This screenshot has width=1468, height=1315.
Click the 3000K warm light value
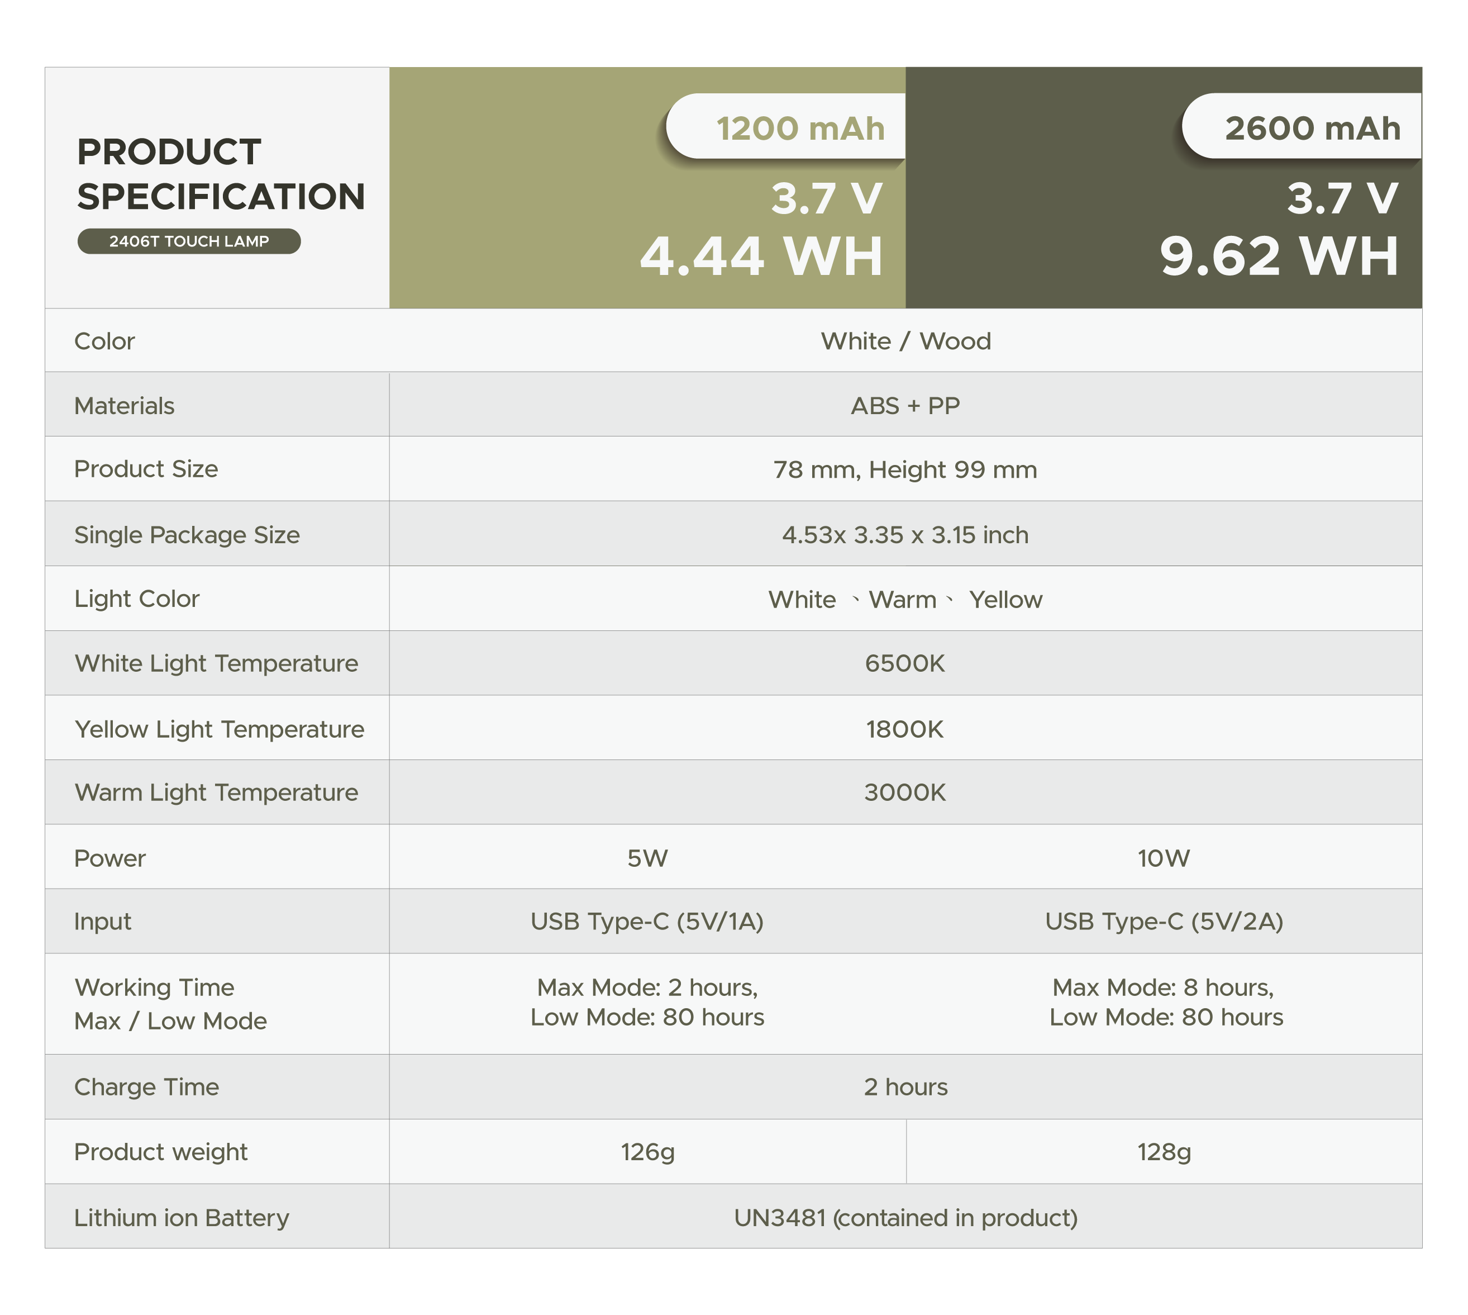coord(905,792)
